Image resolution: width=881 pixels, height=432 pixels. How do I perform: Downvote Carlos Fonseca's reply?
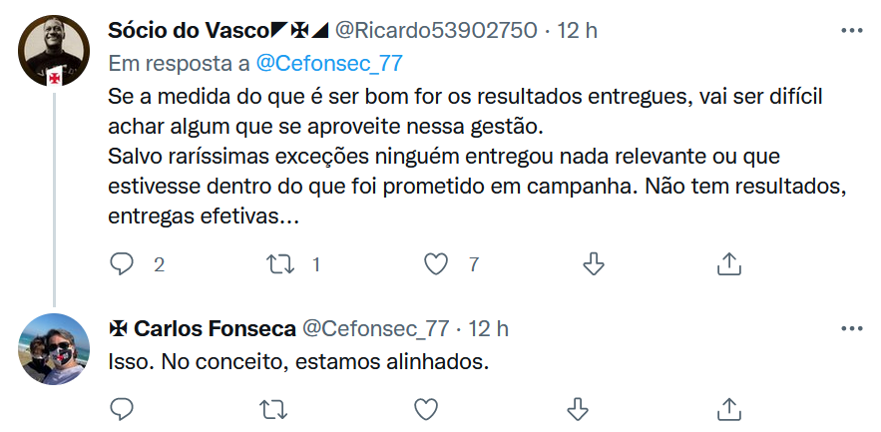(577, 409)
